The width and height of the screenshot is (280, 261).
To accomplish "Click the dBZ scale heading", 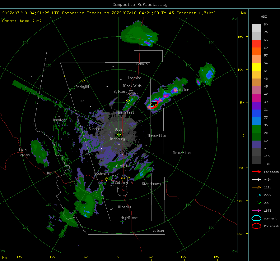I will pos(264,16).
